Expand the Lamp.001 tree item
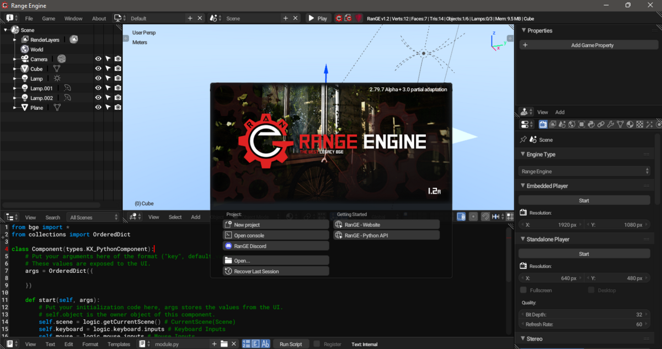Screen dimensions: 662x349 tap(15, 88)
